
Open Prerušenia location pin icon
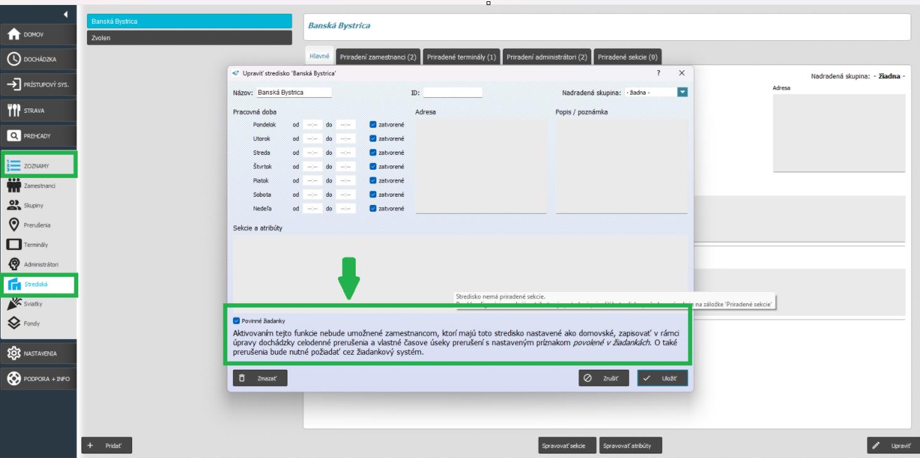[x=14, y=225]
